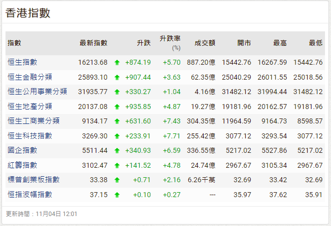Open the 恒指波幅指數 link

pos(30,195)
